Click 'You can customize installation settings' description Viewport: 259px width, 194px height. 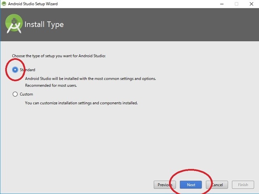point(81,103)
